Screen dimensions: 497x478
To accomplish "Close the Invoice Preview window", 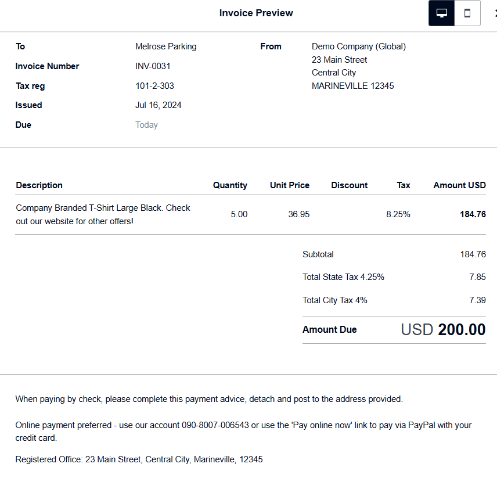I will pyautogui.click(x=494, y=13).
